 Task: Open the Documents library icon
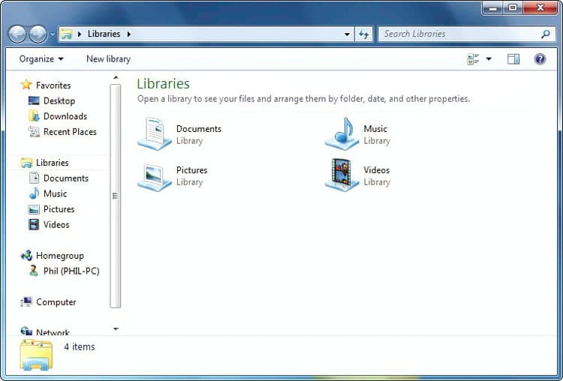click(155, 133)
